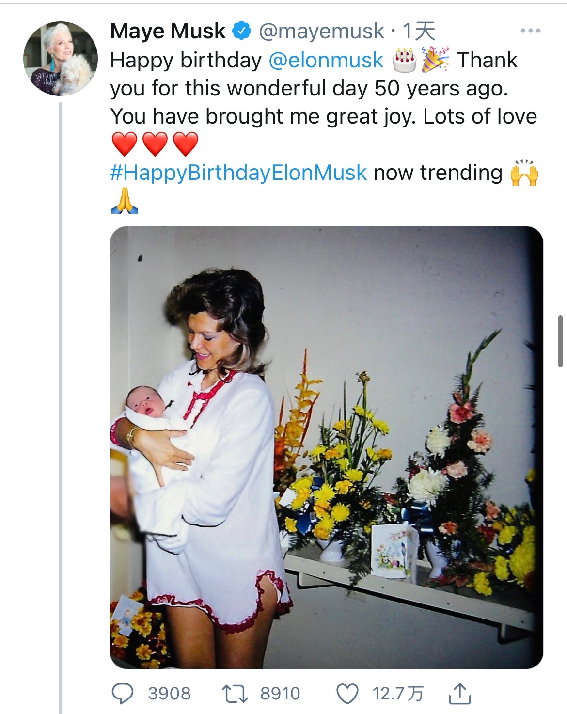Click the @elonmusk mention
This screenshot has height=714, width=567.
click(x=325, y=60)
